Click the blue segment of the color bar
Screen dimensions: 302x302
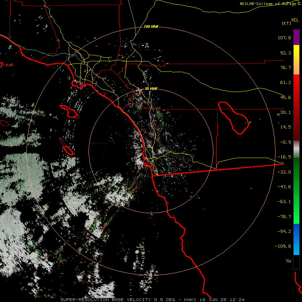coord(296,239)
